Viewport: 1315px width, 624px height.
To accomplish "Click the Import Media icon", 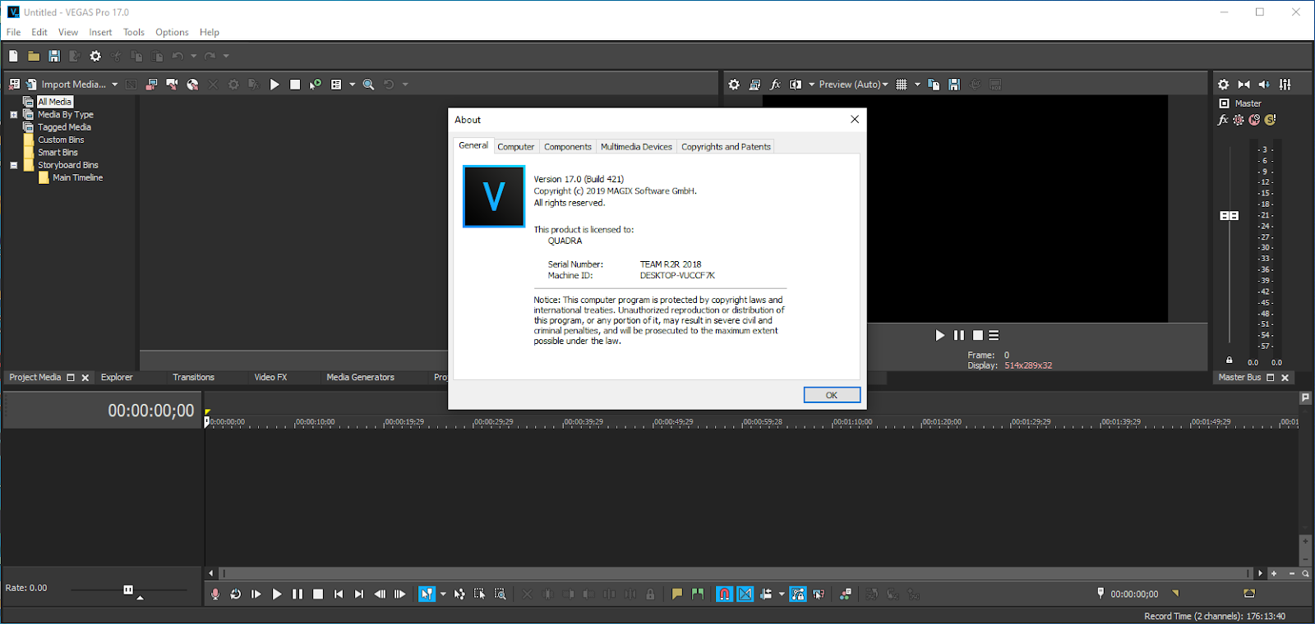I will click(x=31, y=85).
